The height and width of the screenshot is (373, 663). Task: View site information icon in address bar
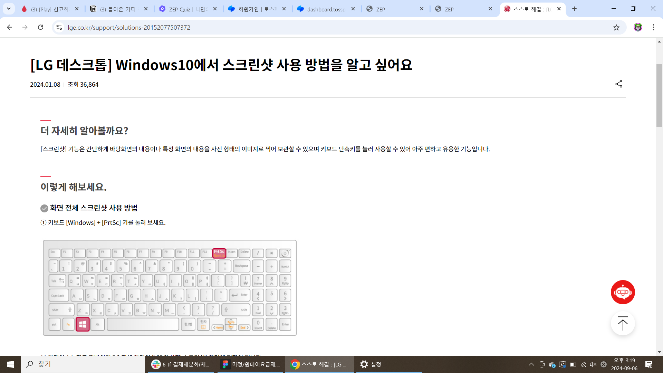pyautogui.click(x=59, y=27)
